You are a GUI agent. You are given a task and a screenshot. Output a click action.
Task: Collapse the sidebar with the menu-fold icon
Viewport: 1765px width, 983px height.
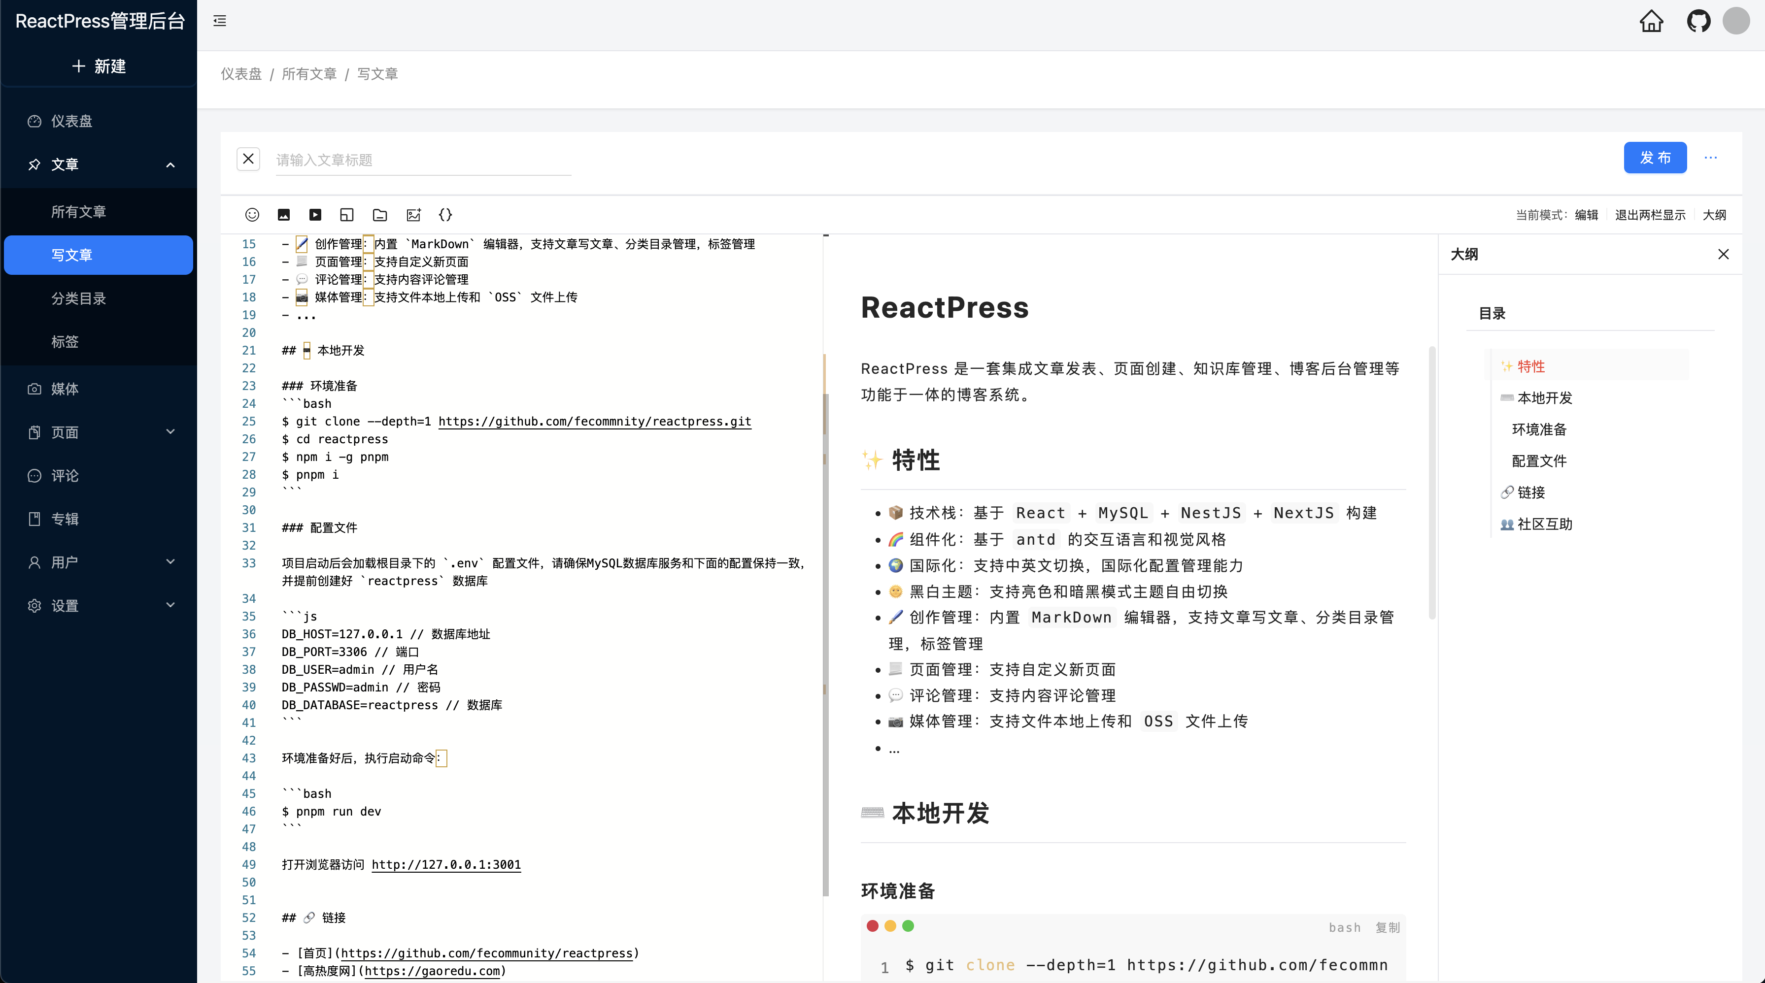(x=219, y=21)
